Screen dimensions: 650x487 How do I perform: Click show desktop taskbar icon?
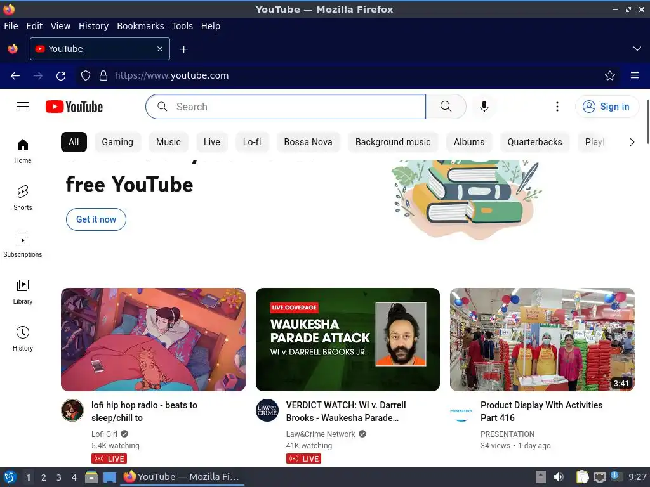109,477
